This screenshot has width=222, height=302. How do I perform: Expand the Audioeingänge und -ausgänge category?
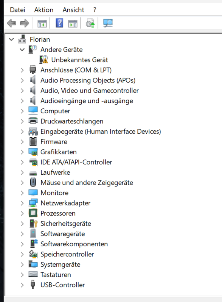(22, 100)
